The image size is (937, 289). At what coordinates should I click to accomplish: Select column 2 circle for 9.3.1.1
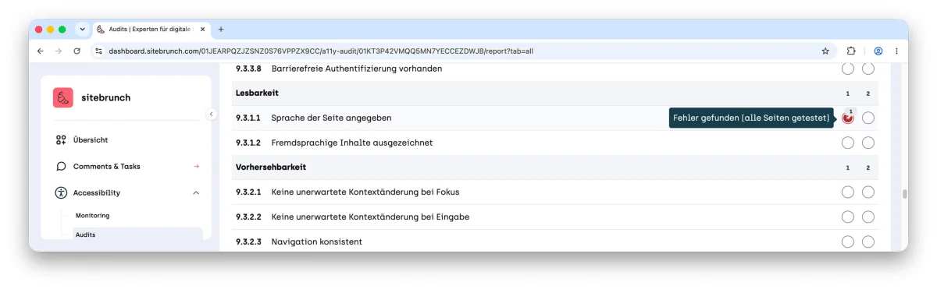coord(868,118)
